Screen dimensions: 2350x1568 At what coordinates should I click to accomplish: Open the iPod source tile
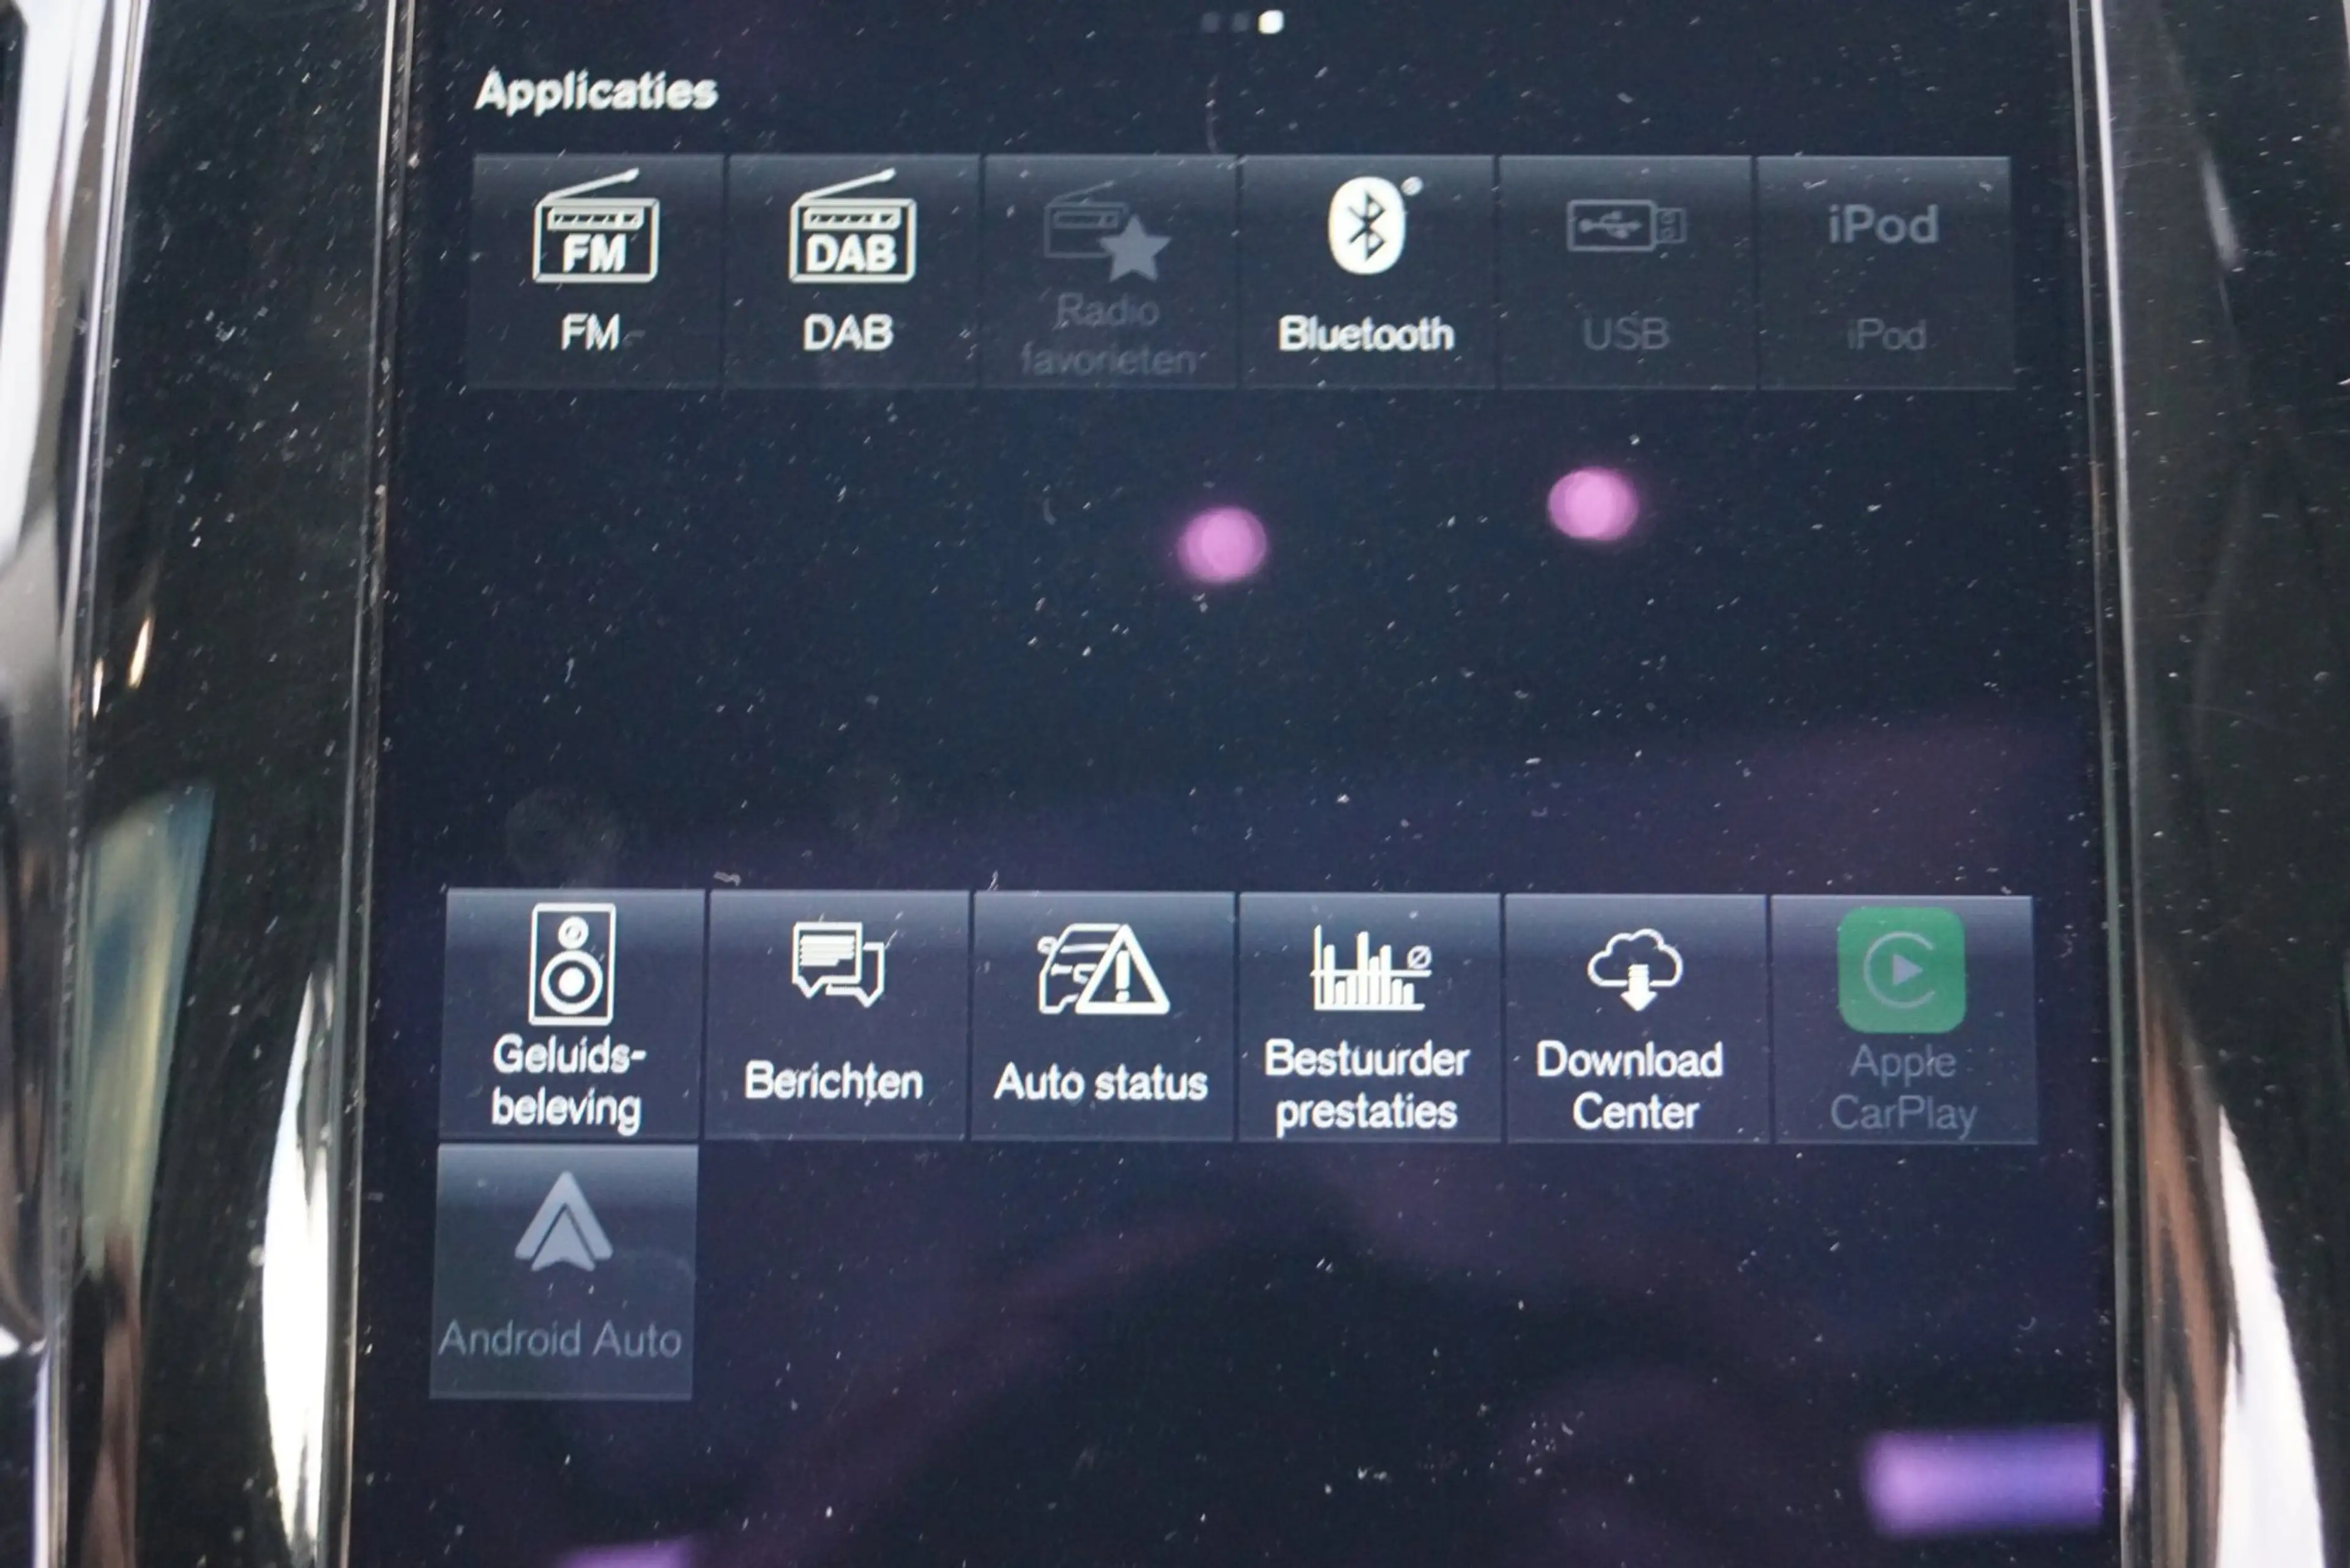pyautogui.click(x=1885, y=272)
